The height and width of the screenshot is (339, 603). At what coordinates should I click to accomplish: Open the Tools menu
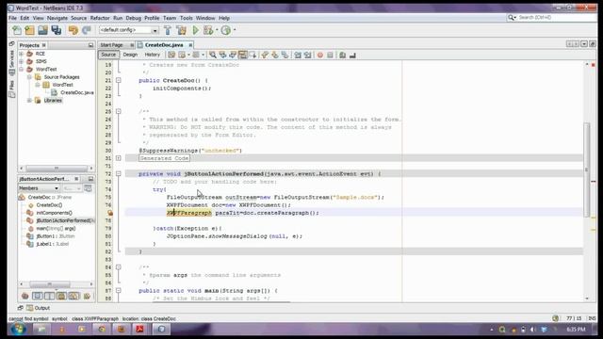[187, 18]
